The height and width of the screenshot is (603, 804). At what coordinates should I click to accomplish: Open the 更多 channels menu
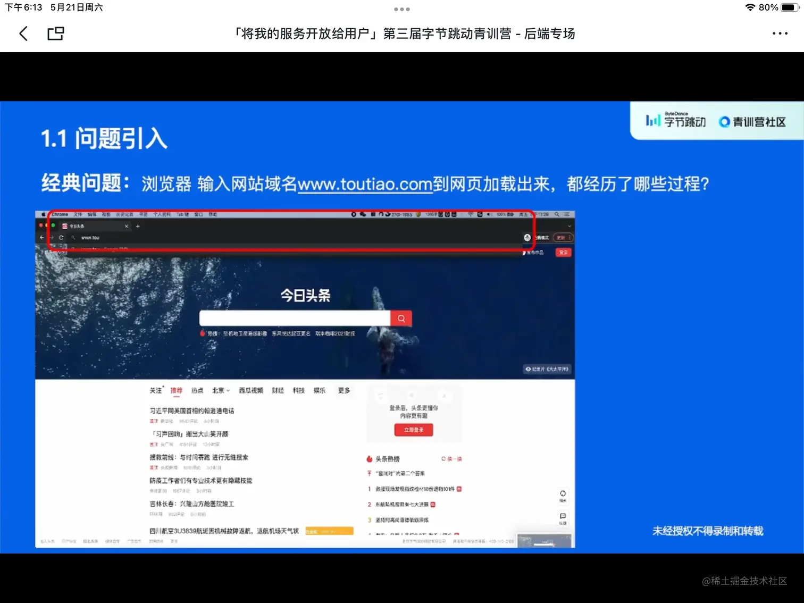(344, 390)
